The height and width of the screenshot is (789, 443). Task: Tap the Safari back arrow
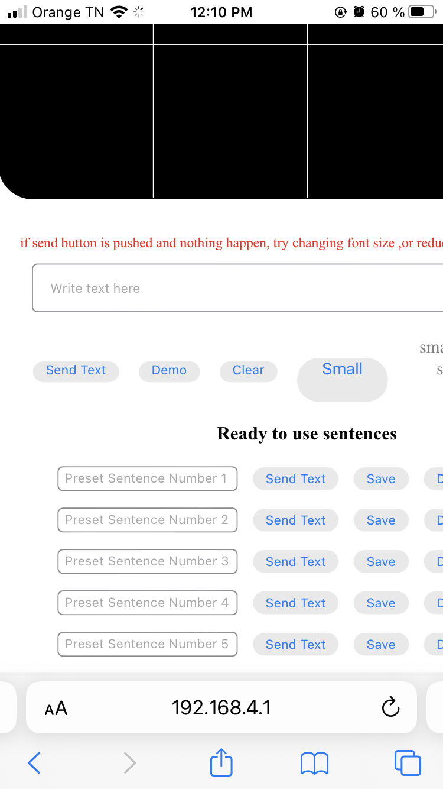pyautogui.click(x=34, y=763)
